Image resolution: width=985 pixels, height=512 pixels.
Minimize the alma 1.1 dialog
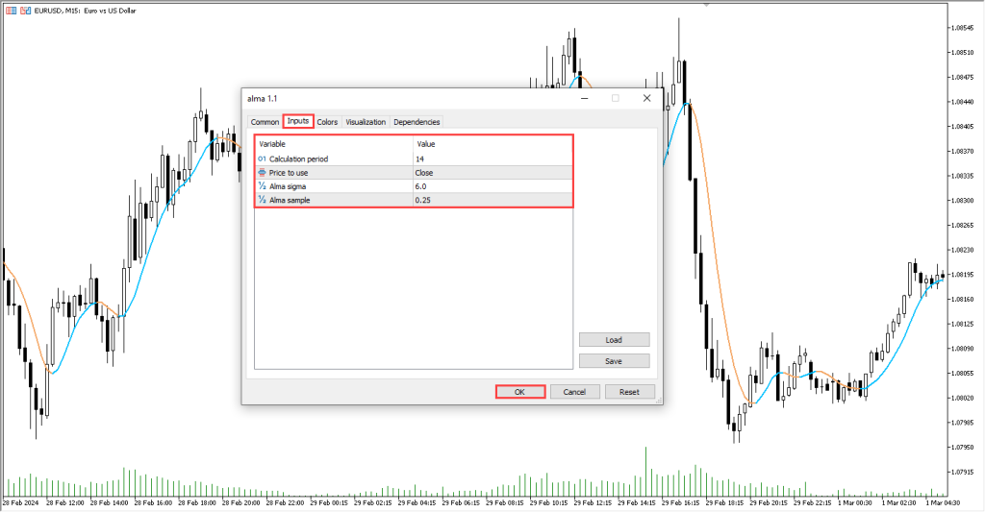coord(584,98)
